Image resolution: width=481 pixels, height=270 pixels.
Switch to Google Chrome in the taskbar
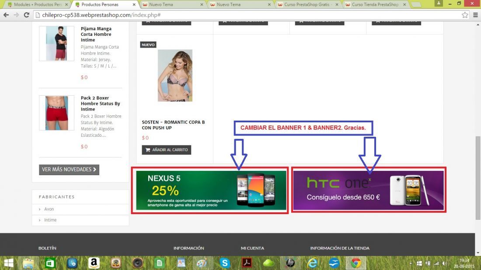tap(356, 263)
